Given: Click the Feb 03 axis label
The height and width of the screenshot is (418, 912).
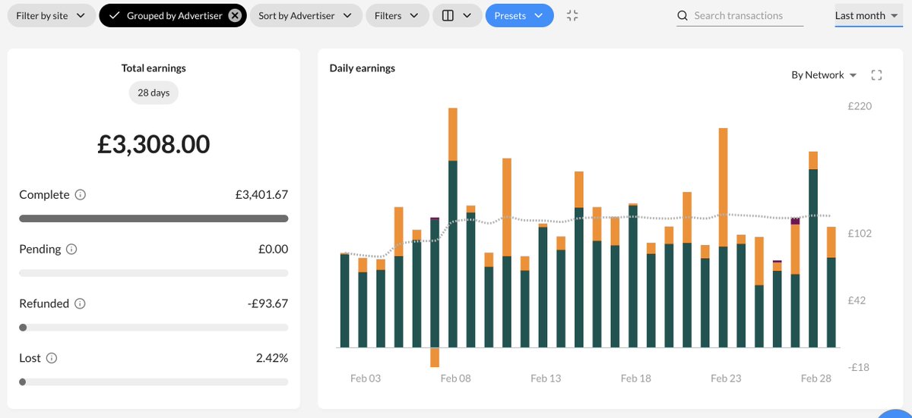Looking at the screenshot, I should [366, 379].
